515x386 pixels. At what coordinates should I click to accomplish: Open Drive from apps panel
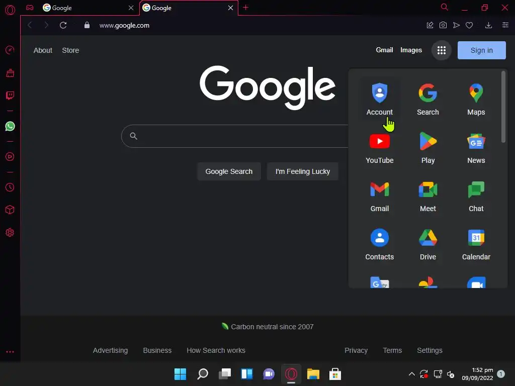(x=427, y=244)
